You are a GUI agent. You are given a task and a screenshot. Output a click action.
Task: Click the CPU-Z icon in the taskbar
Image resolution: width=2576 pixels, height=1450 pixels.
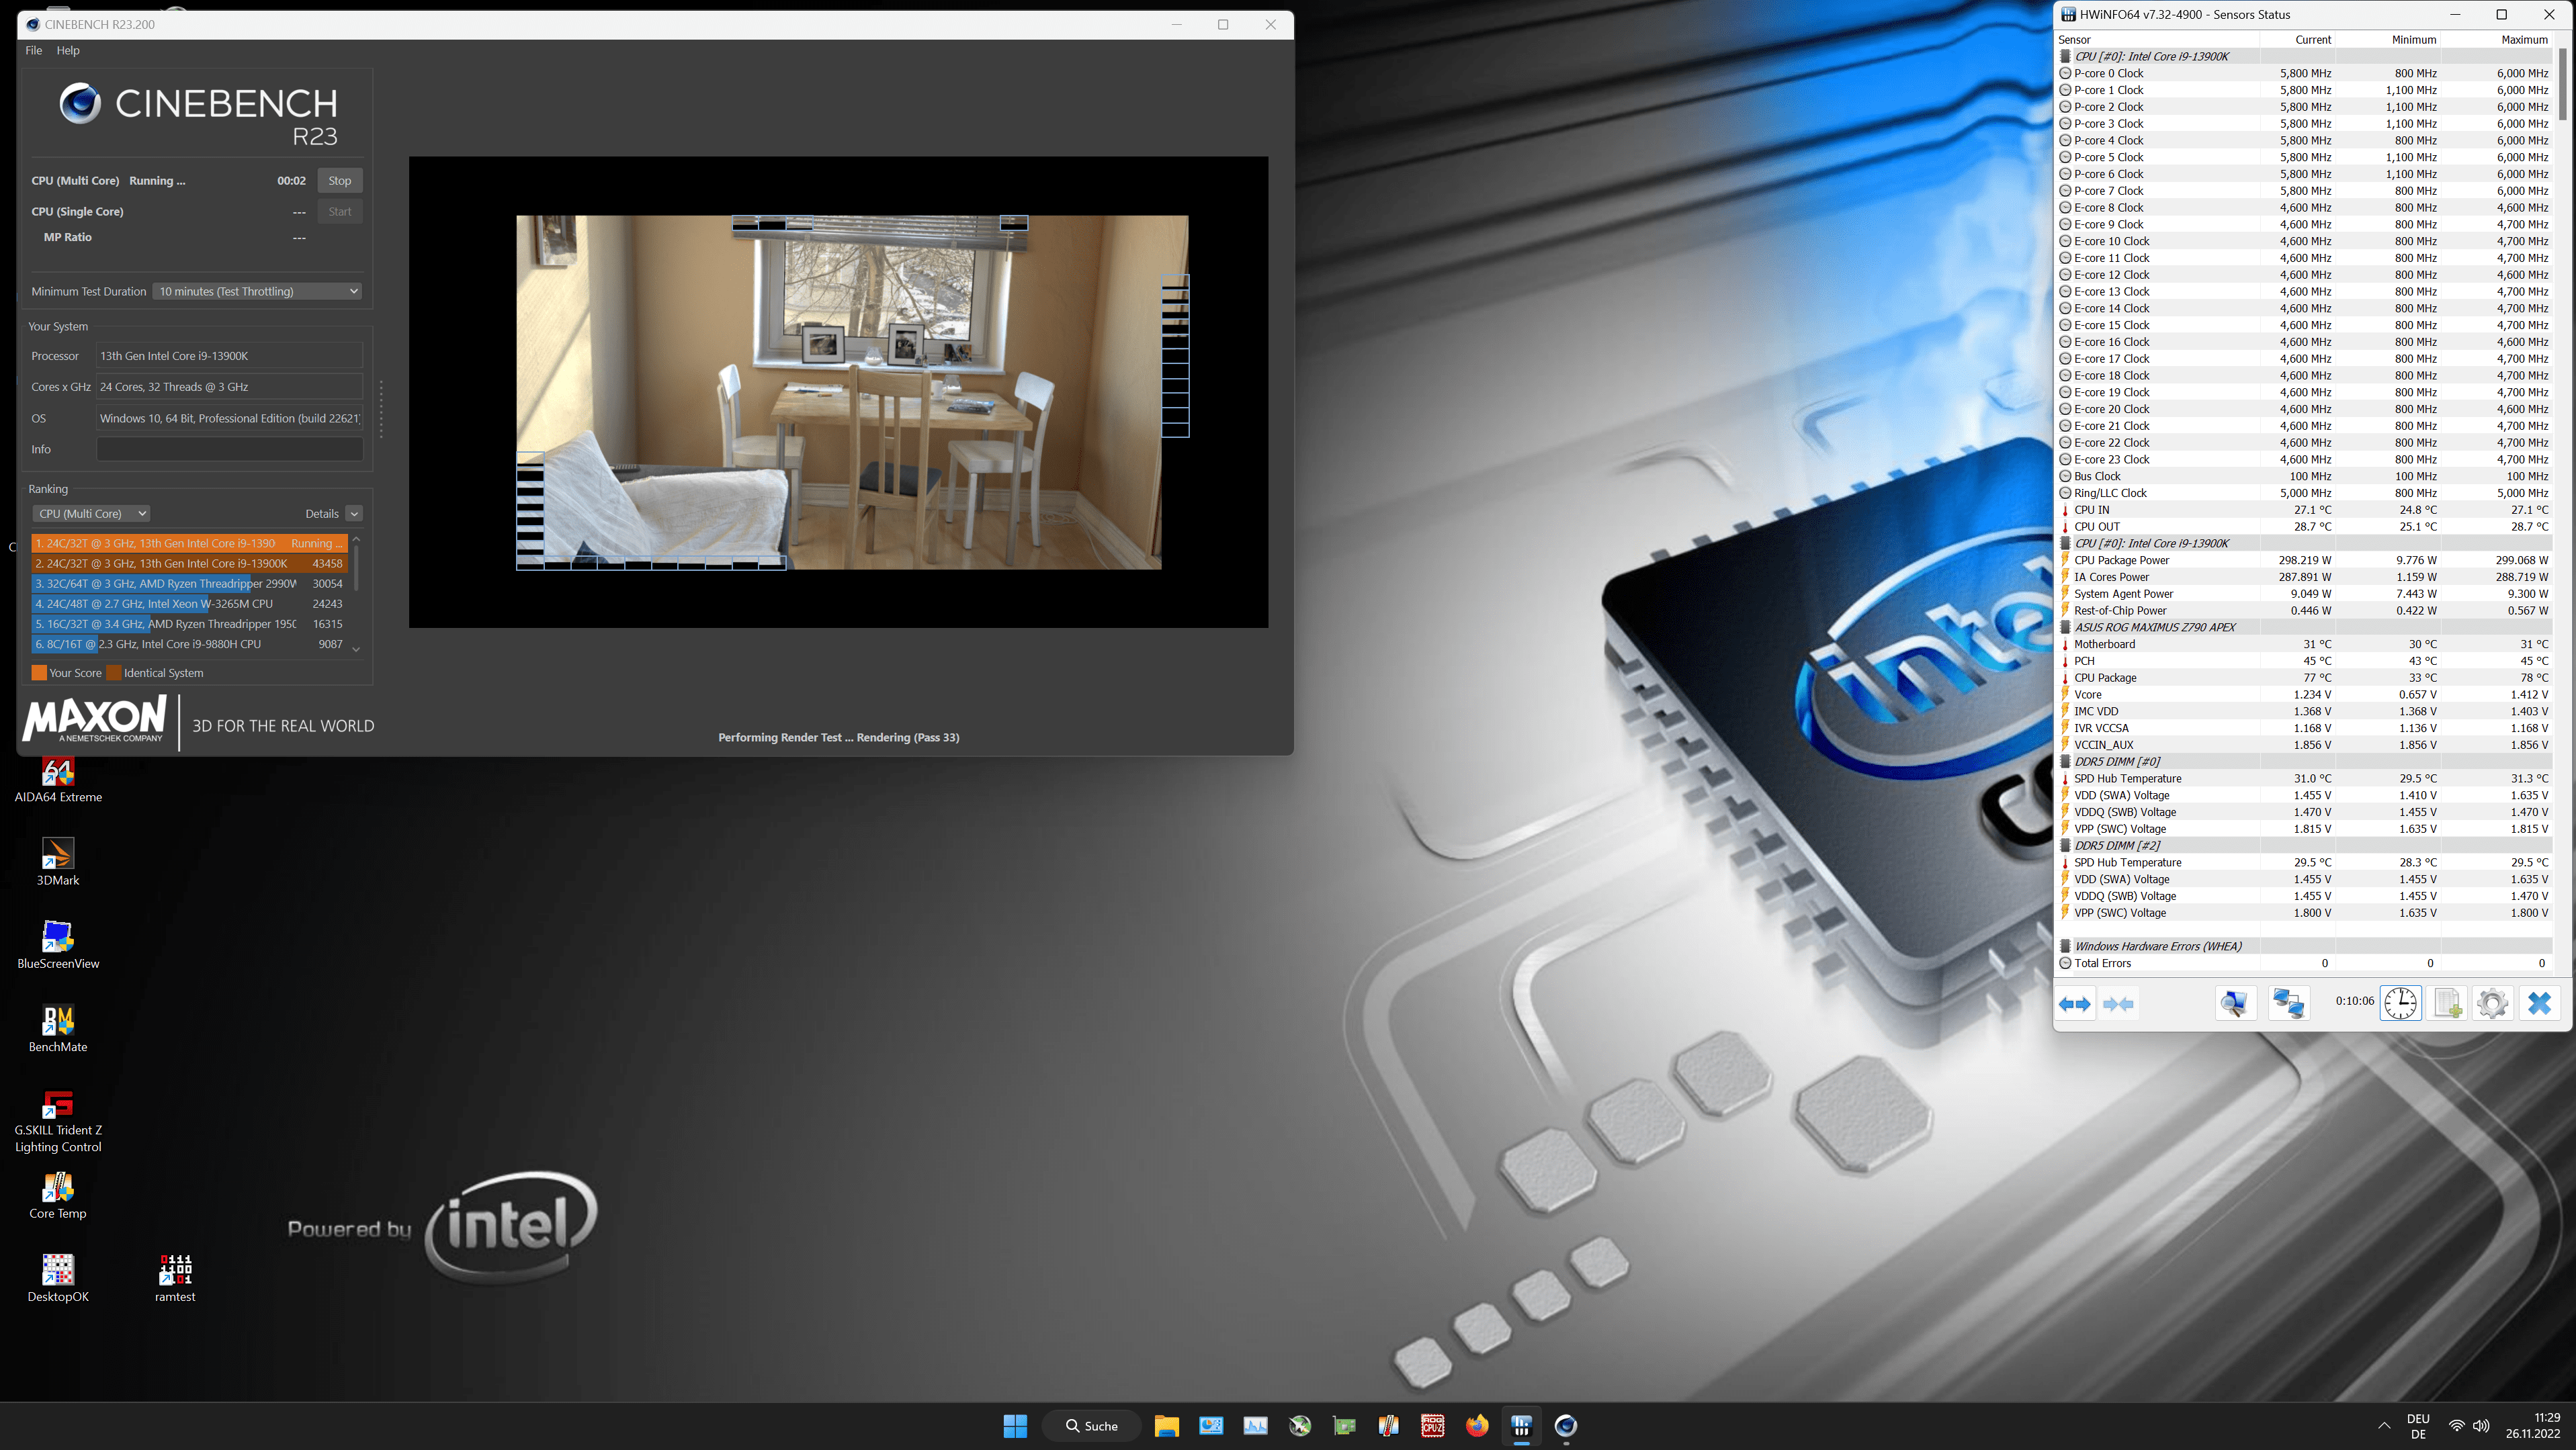[x=1432, y=1426]
